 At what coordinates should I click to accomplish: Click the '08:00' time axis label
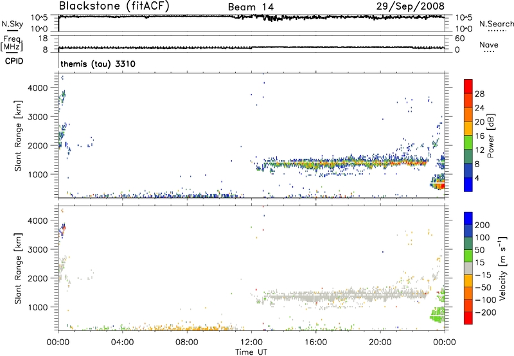[187, 342]
